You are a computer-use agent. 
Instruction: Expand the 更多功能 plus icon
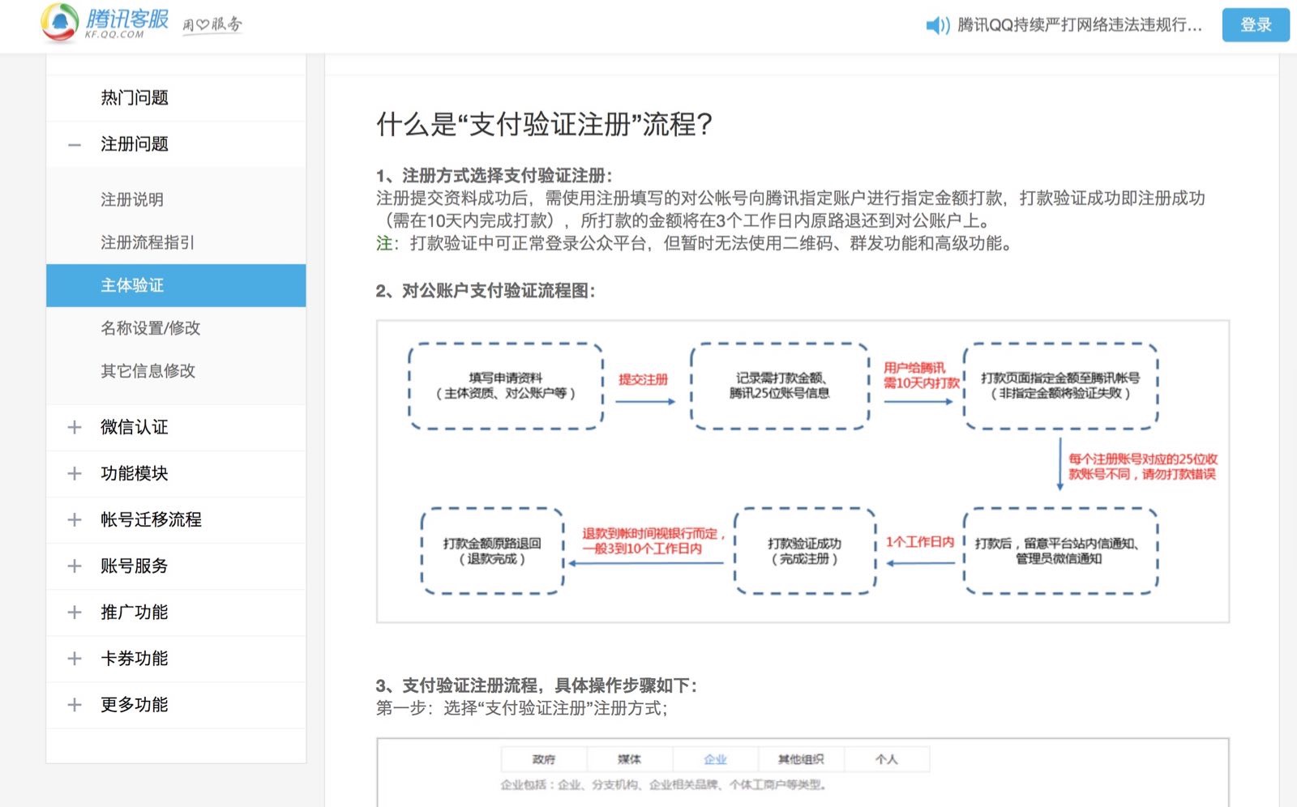pyautogui.click(x=75, y=704)
